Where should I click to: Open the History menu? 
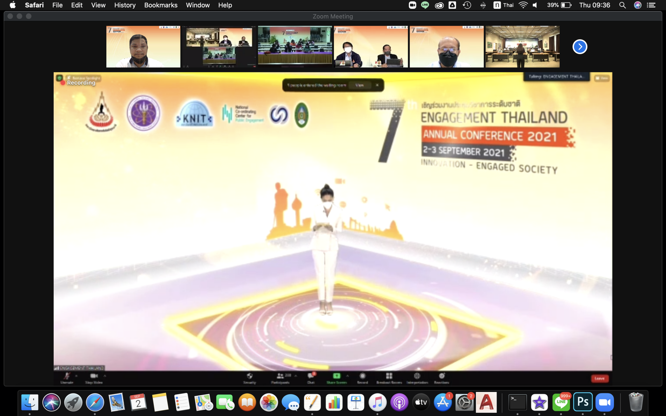point(125,5)
